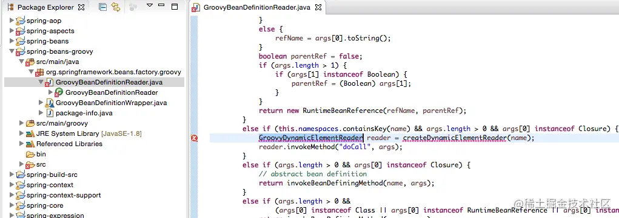
Task: Collapse the spring-beans-groovy project
Action: click(12, 51)
